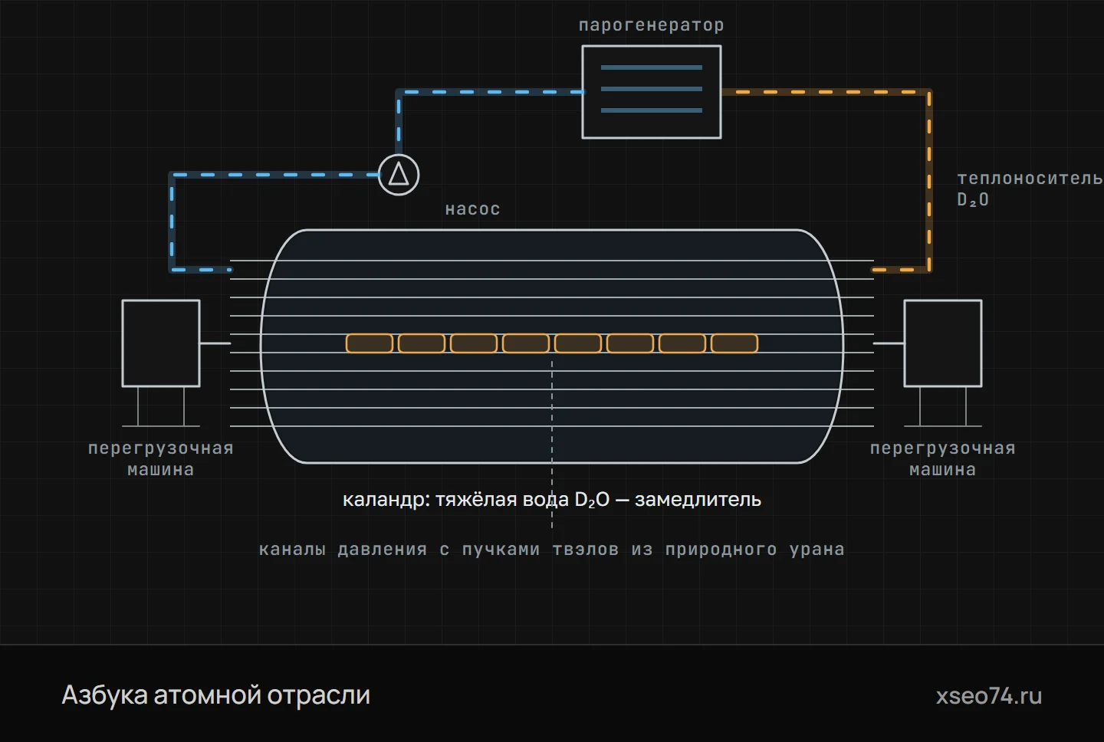The width and height of the screenshot is (1104, 742).
Task: Click the right 'перегрузочная машина' label
Action: pos(943,459)
